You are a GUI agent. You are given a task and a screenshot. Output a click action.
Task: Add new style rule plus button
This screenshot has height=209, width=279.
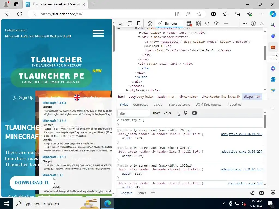(x=177, y=113)
